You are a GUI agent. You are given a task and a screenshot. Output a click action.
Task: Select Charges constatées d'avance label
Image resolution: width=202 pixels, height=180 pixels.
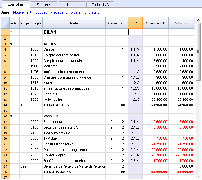[67, 77]
